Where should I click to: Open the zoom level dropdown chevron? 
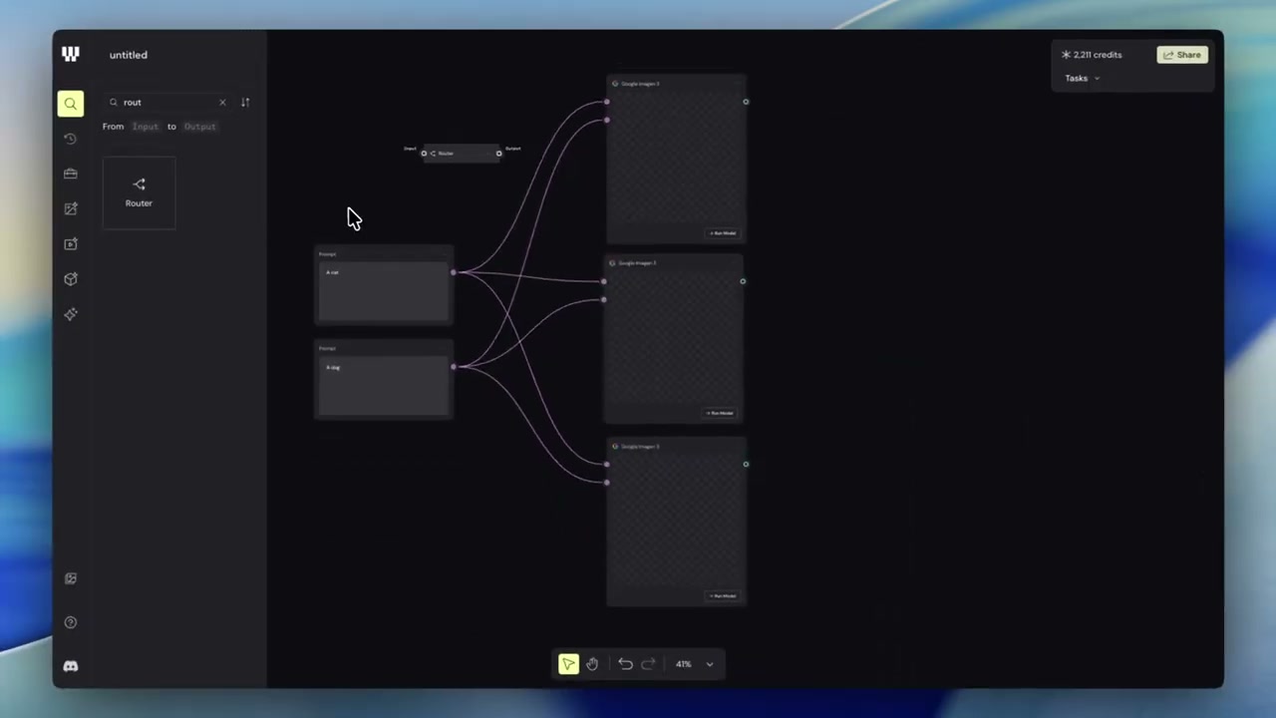(x=710, y=664)
